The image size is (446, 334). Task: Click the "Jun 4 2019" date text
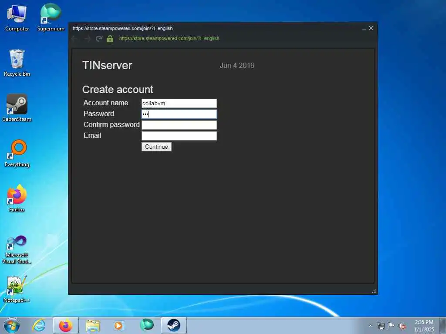point(237,65)
